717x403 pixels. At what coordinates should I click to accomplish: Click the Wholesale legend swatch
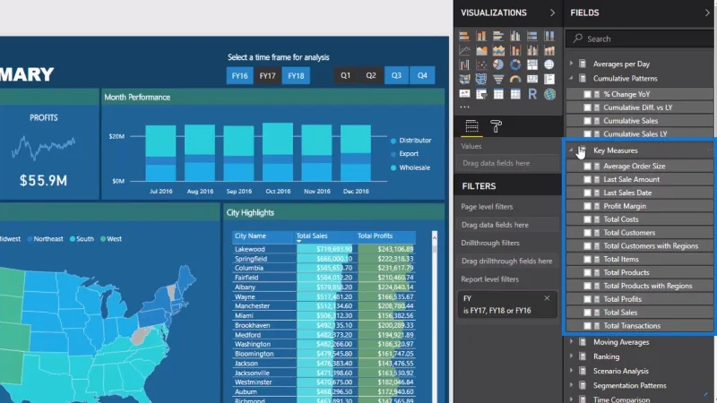[x=393, y=168]
